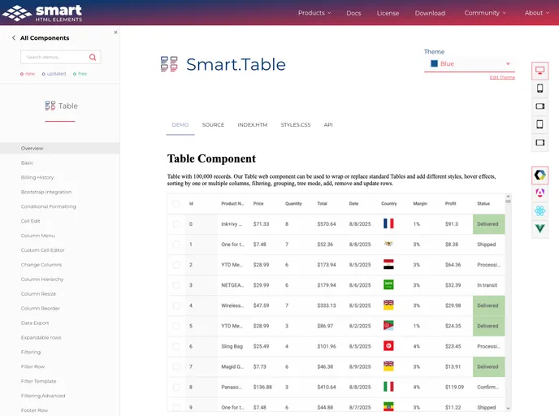Expand the Products menu

tap(314, 13)
